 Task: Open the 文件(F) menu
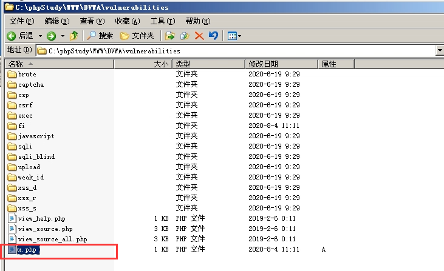(21, 21)
